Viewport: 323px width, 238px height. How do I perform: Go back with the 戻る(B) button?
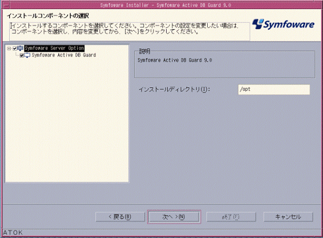click(x=120, y=217)
